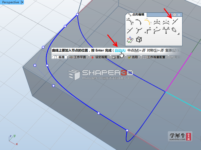
Task: Select the show control points icon
Action: tap(130, 21)
